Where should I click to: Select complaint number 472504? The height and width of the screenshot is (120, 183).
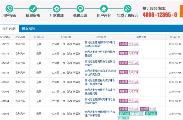click(x=5, y=92)
